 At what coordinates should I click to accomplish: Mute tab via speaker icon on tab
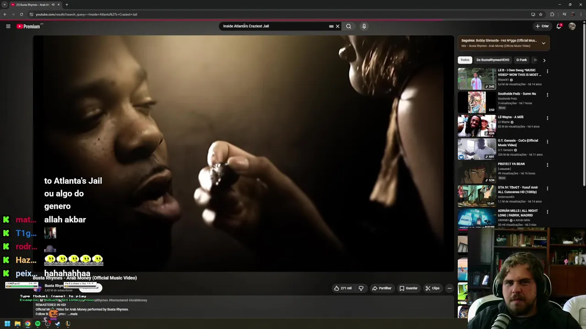click(53, 5)
